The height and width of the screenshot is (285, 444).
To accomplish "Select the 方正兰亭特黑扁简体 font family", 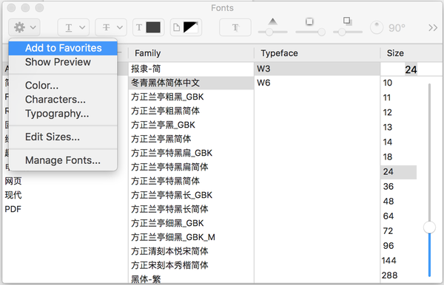I will (191, 167).
